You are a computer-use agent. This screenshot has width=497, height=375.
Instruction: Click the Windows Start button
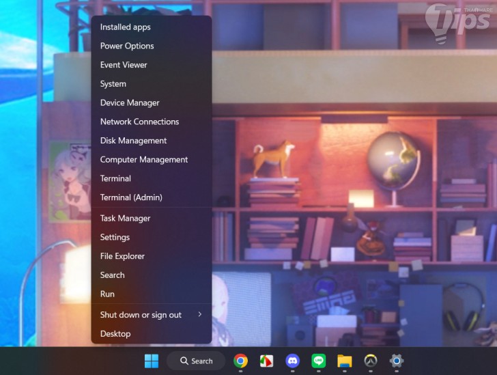152,361
